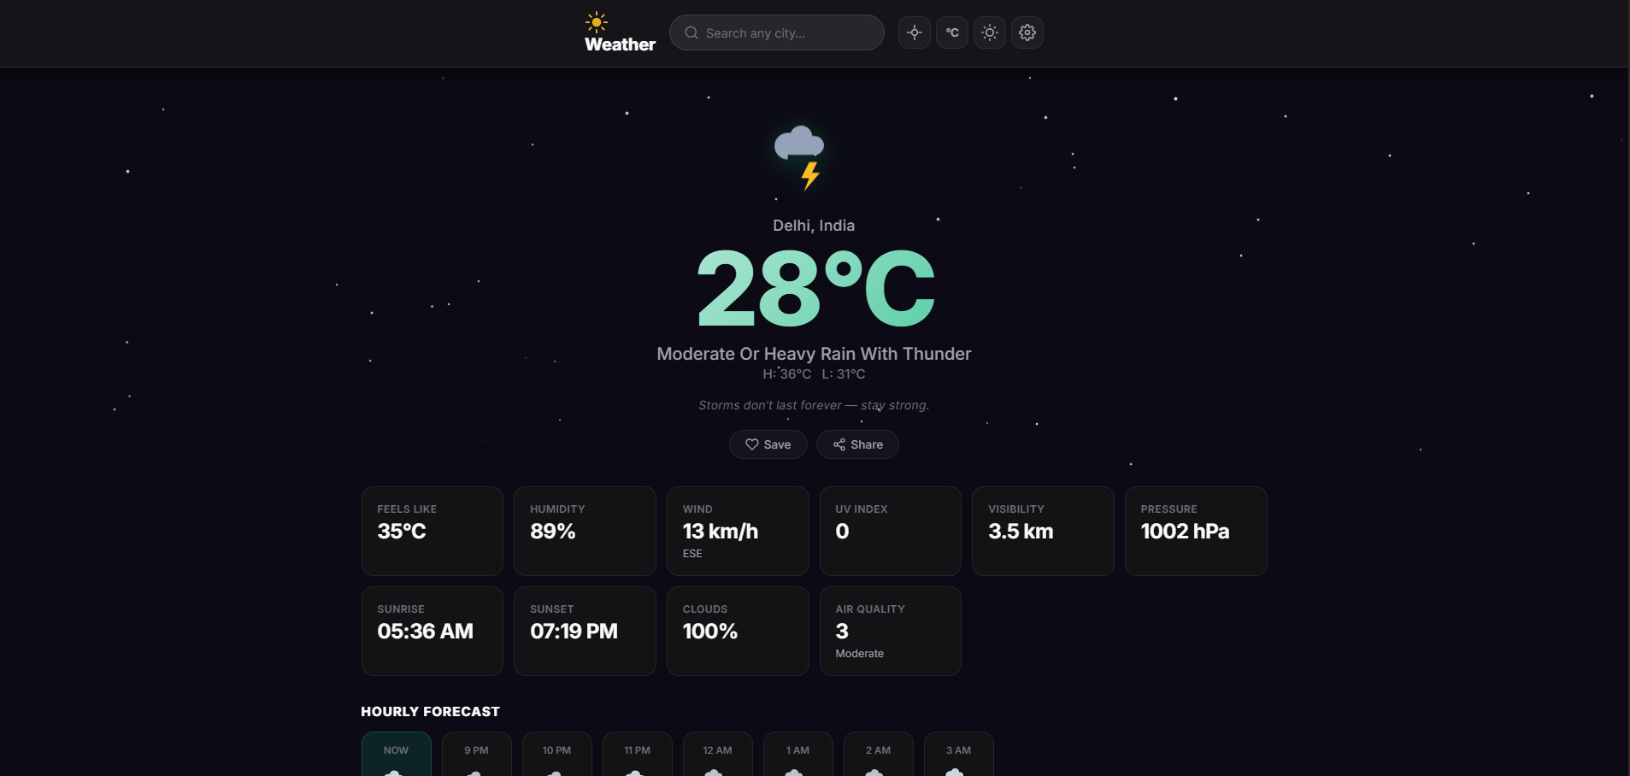Click the thunderstorm cloud icon

pos(801,156)
